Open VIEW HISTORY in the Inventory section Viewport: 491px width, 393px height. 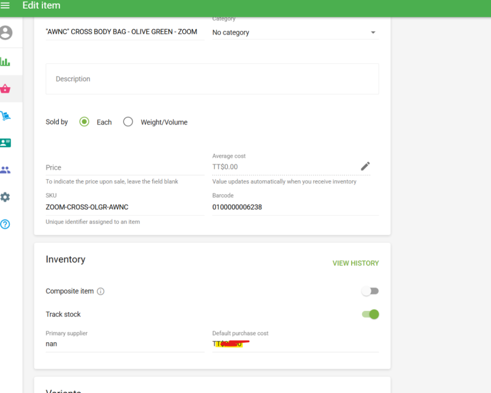pyautogui.click(x=355, y=262)
